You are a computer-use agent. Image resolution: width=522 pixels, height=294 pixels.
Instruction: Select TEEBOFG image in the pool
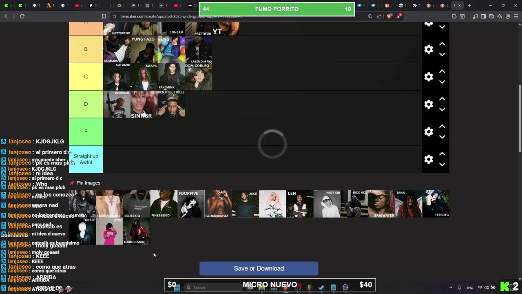(436, 204)
